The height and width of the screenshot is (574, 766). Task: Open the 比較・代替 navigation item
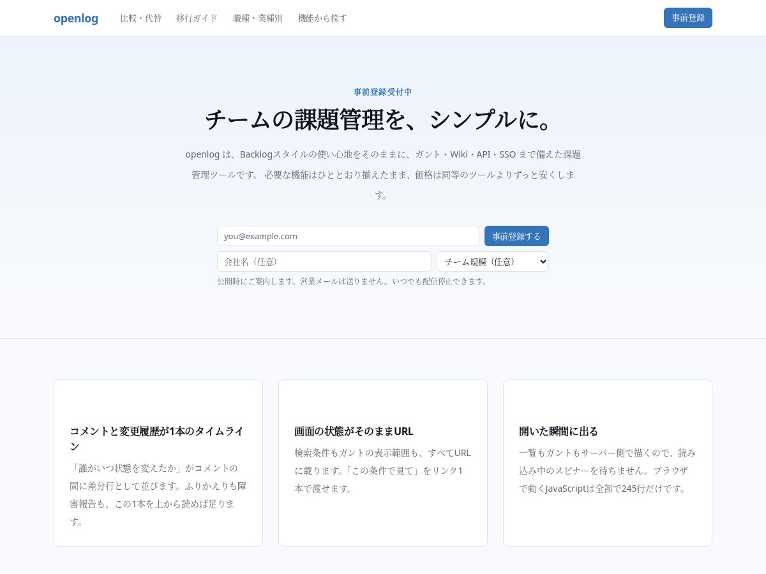pyautogui.click(x=140, y=18)
